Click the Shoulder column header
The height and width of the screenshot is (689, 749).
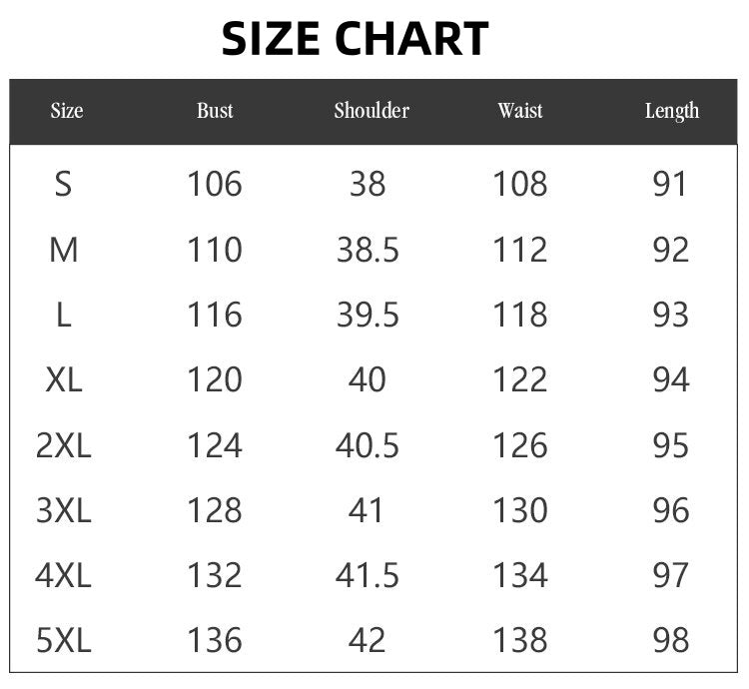click(372, 111)
